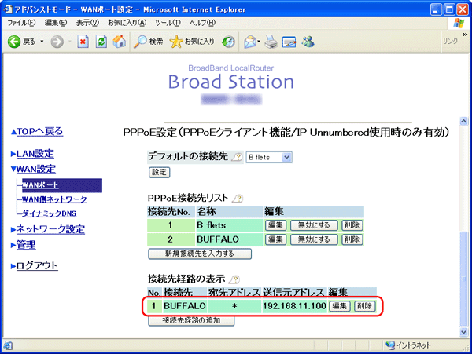Click the scrollbar up arrow
The height and width of the screenshot is (354, 472).
click(x=464, y=121)
